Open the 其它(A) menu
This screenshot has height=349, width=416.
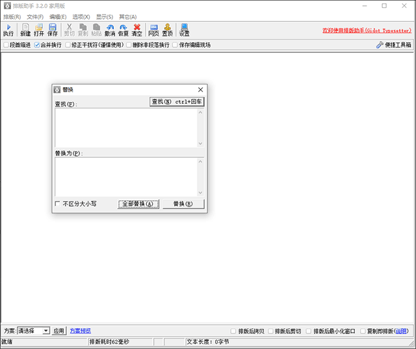point(127,17)
